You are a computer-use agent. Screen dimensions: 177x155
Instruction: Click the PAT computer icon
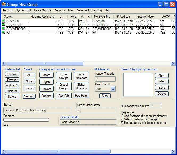(3, 32)
